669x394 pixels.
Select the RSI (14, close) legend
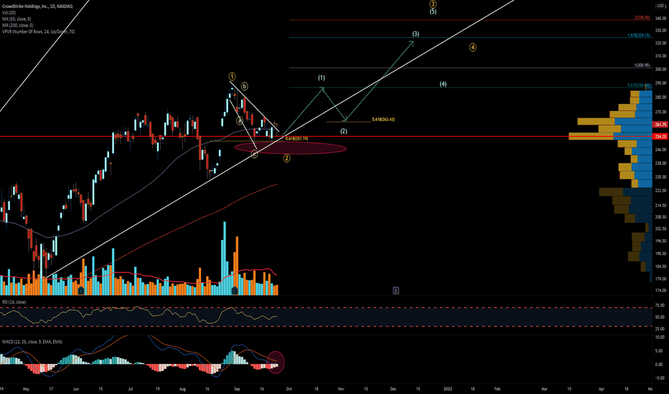point(14,302)
